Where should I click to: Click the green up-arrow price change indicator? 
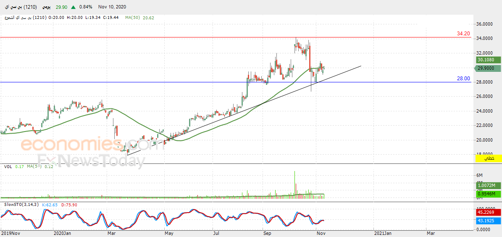(x=74, y=7)
